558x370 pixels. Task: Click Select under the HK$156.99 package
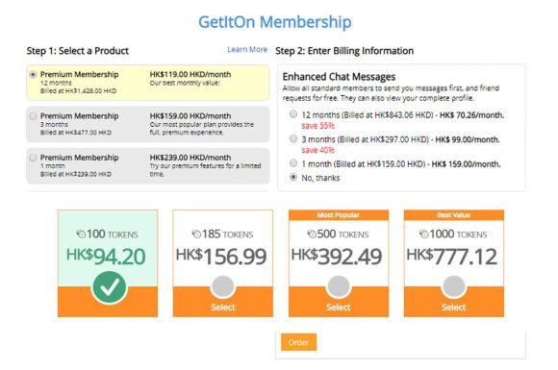click(x=223, y=308)
